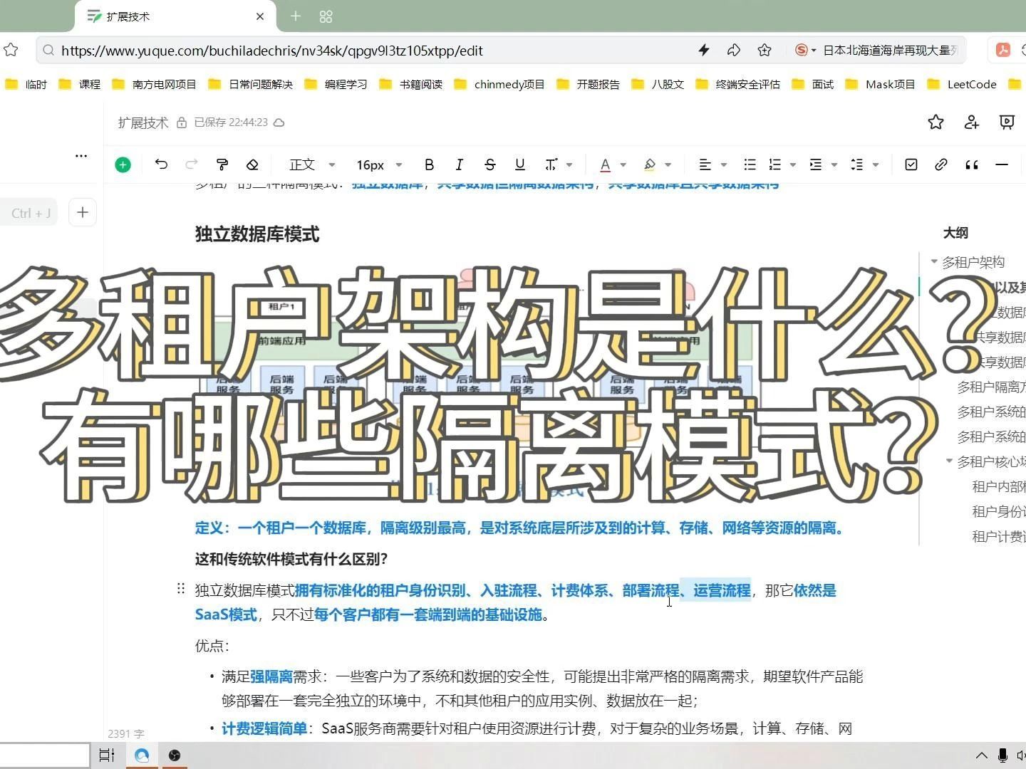
Task: Undo the last edit
Action: tap(161, 164)
